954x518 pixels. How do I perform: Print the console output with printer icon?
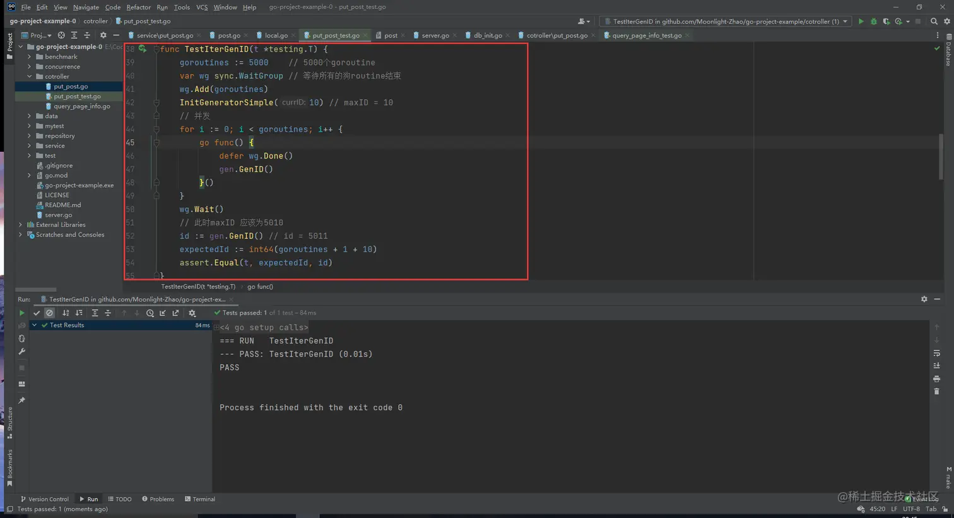(x=937, y=379)
